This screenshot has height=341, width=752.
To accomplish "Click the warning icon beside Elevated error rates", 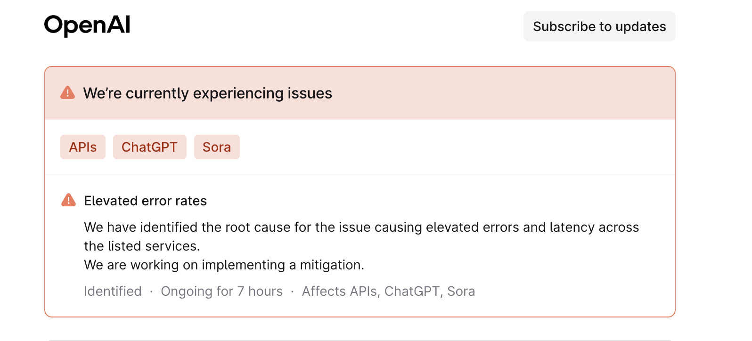I will (x=69, y=200).
